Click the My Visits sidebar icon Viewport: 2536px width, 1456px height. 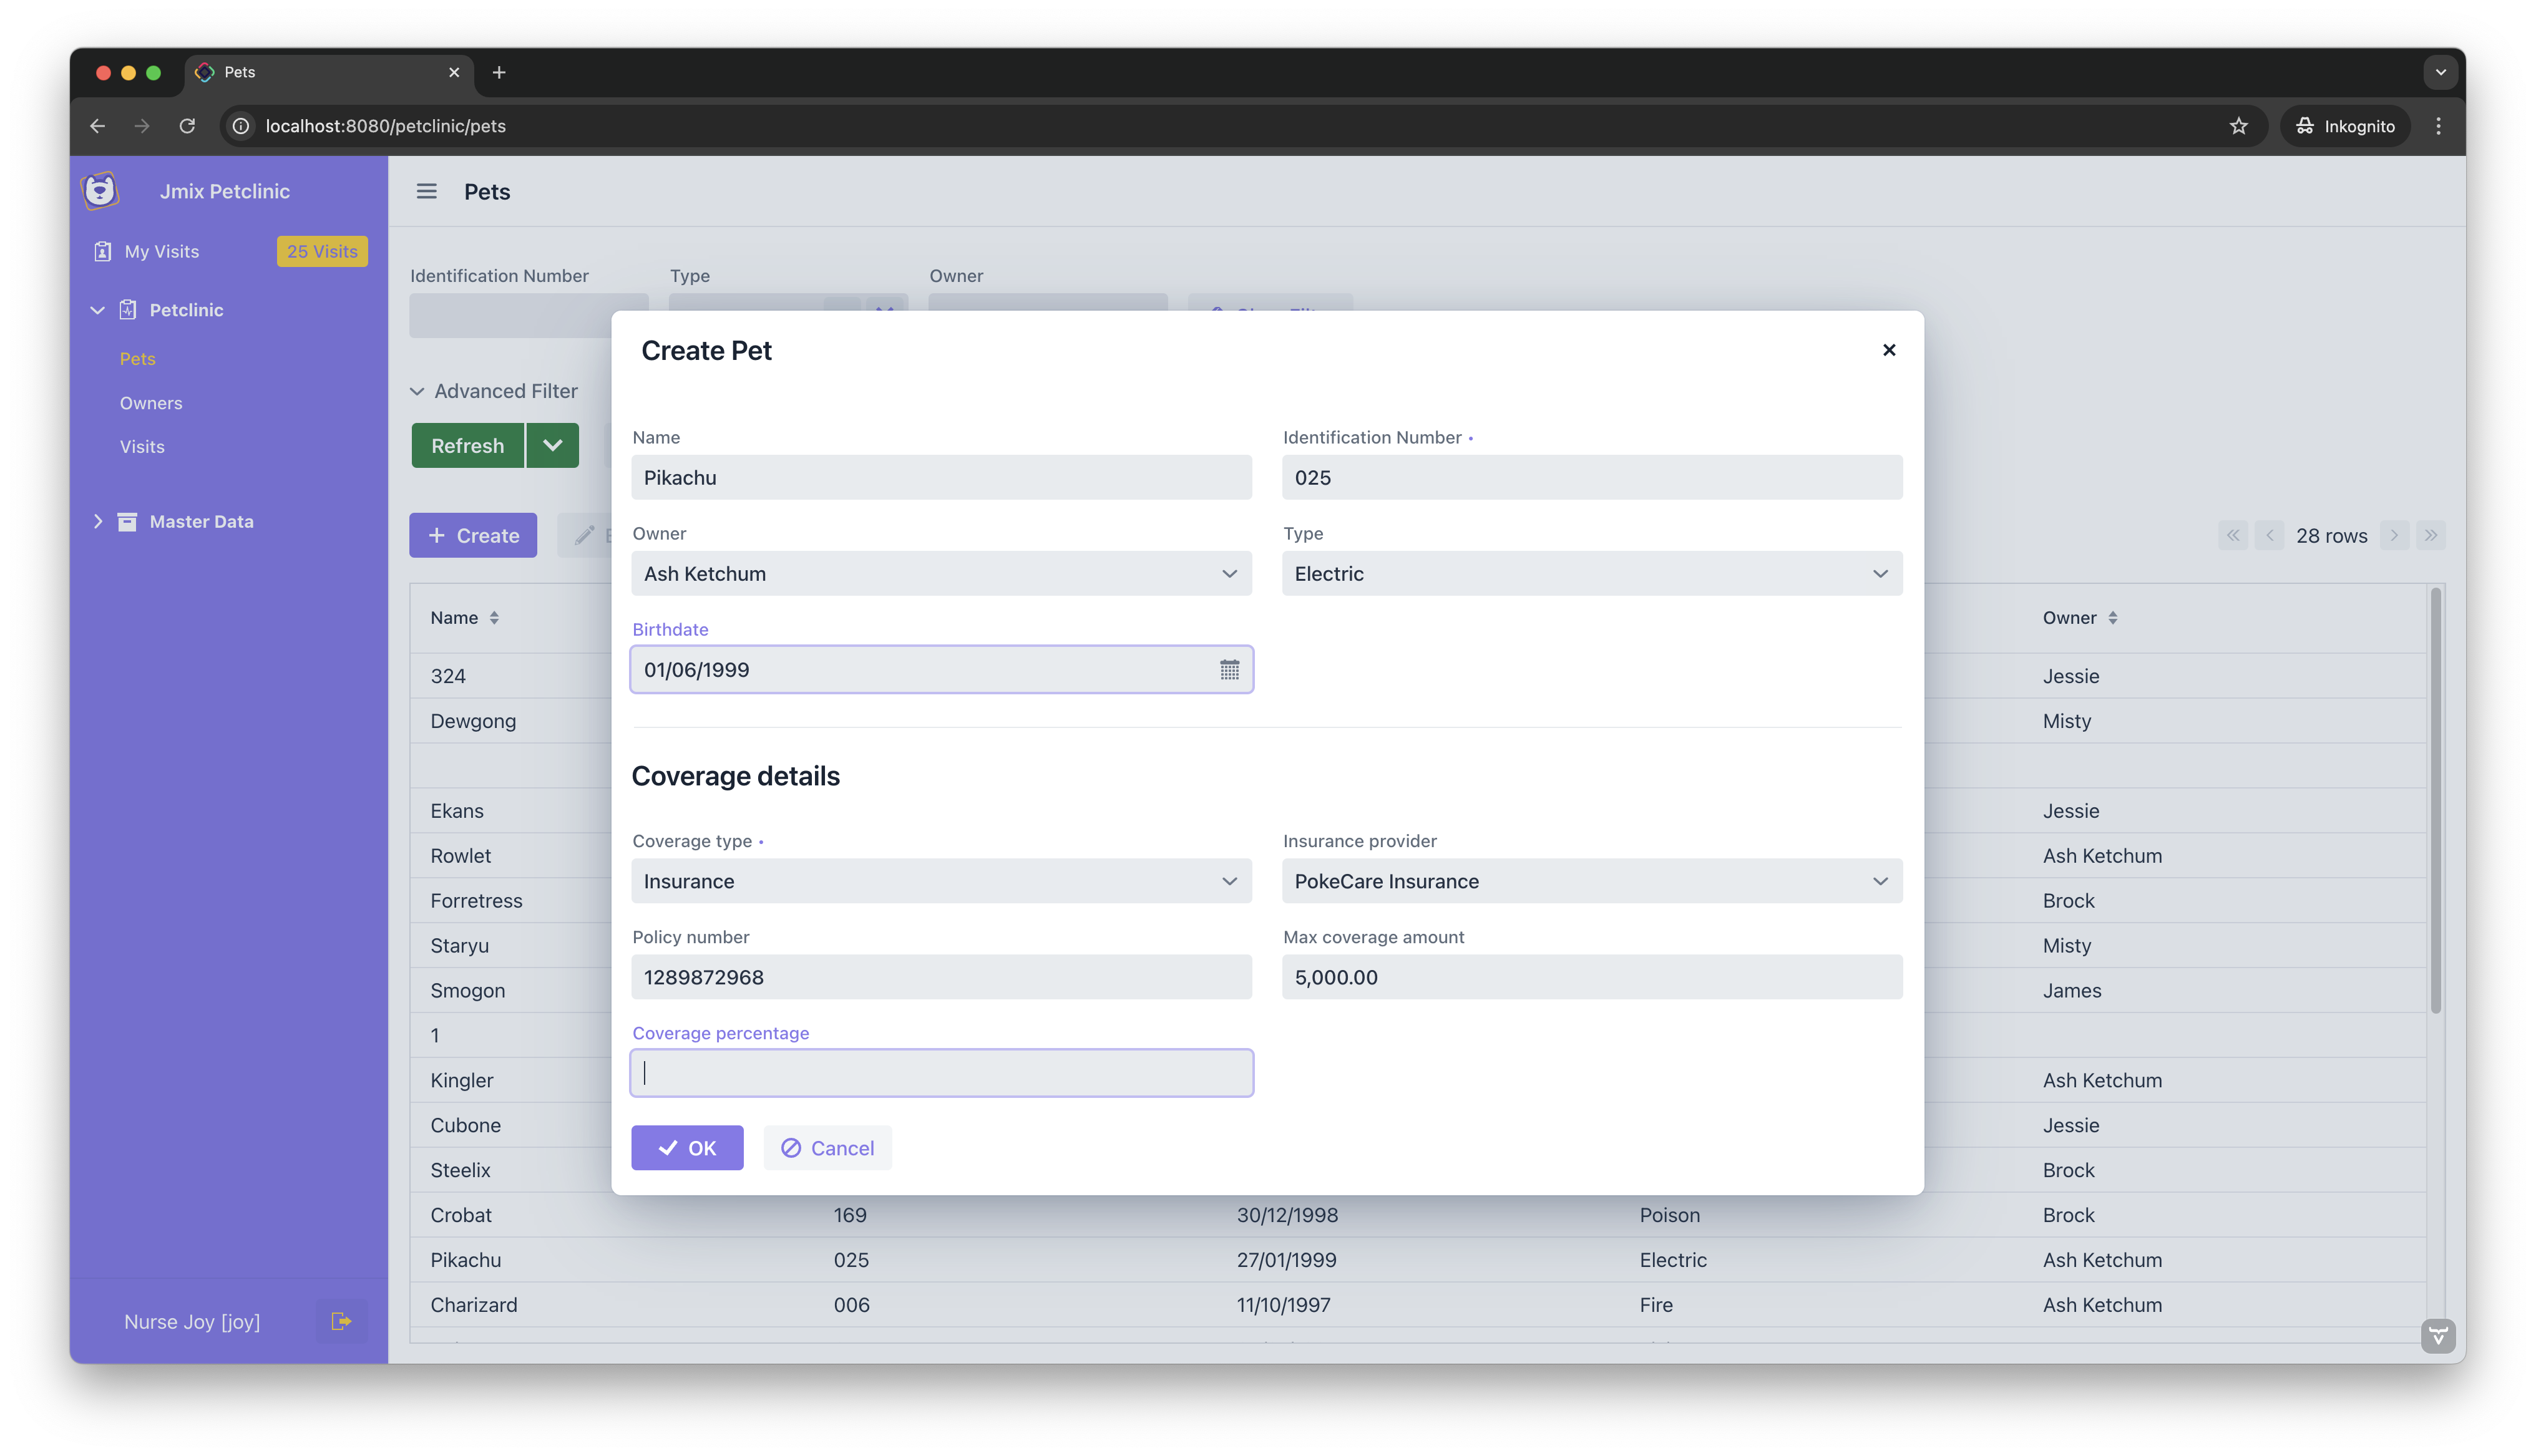[103, 251]
